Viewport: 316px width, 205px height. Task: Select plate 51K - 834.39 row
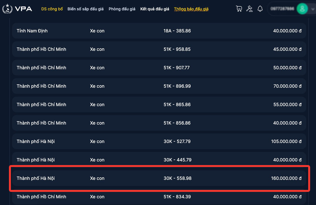pos(159,197)
